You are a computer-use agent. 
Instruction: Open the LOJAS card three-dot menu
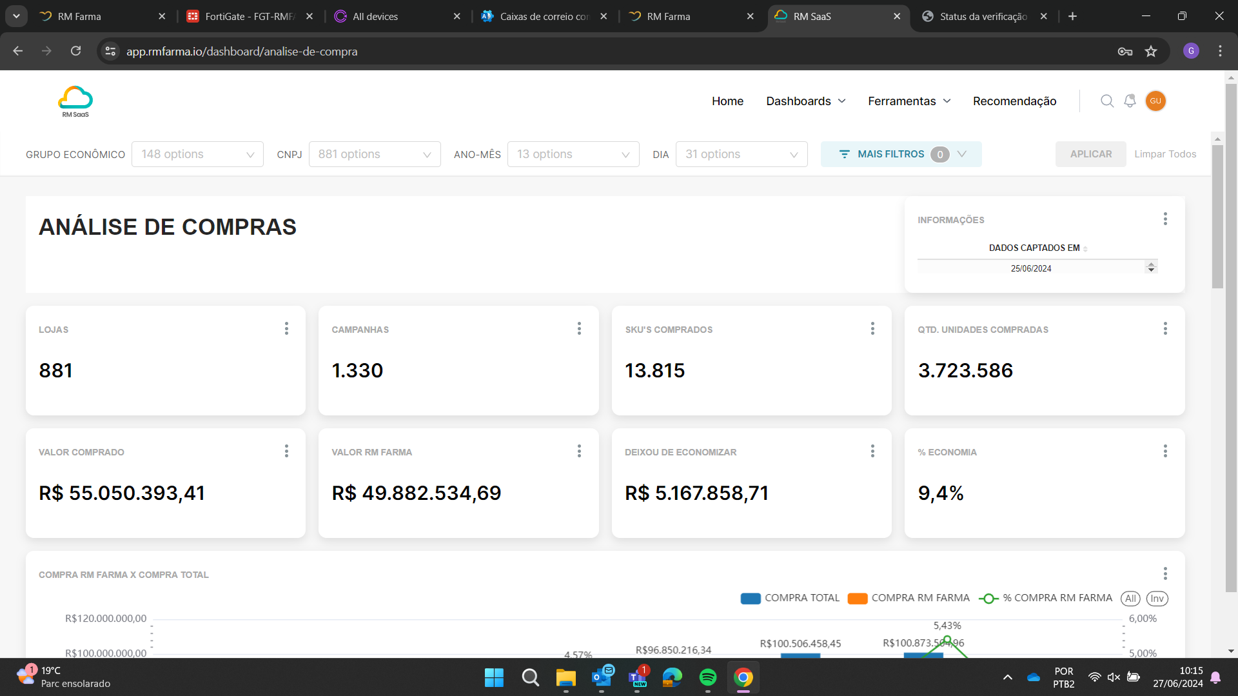[286, 329]
